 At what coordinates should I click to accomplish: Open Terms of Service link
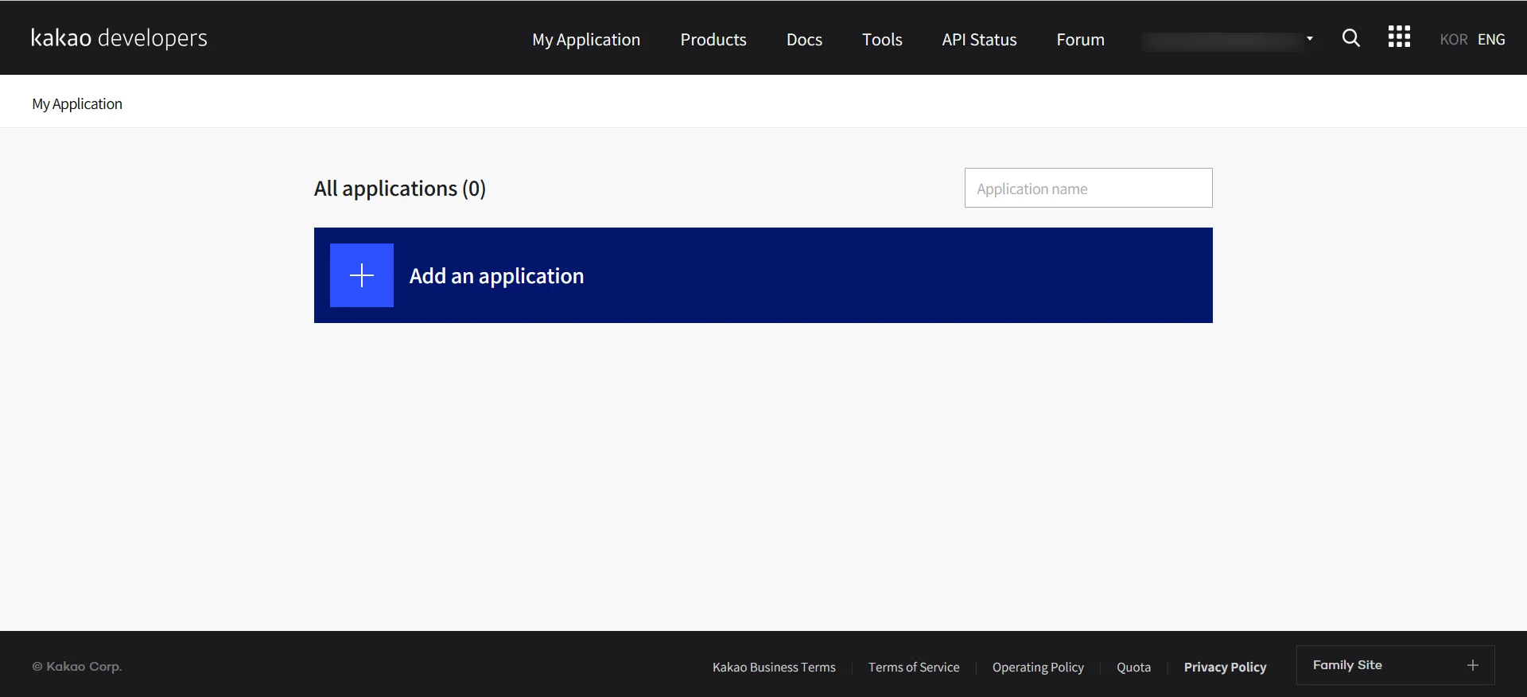click(x=914, y=668)
